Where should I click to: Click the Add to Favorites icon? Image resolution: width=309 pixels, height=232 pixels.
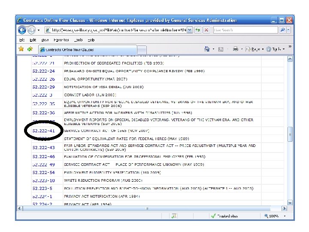tap(30, 49)
